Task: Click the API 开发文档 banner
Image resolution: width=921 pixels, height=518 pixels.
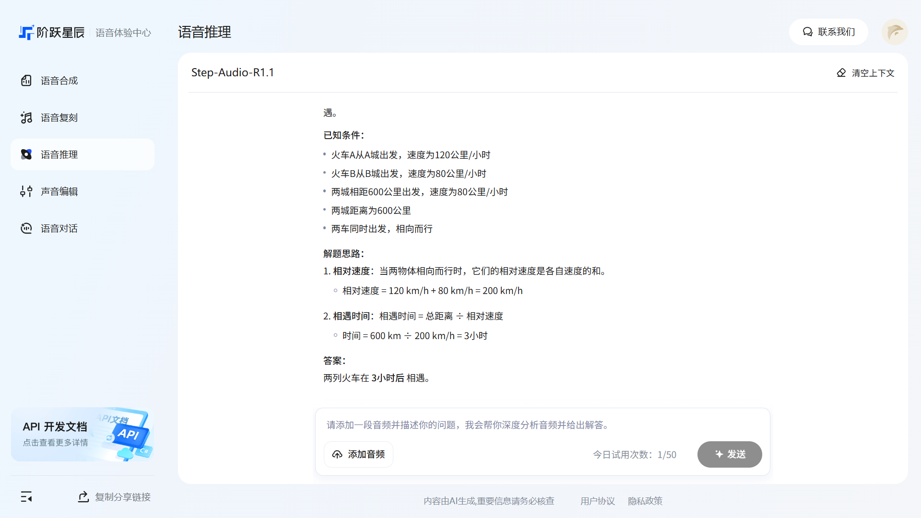Action: (x=83, y=435)
